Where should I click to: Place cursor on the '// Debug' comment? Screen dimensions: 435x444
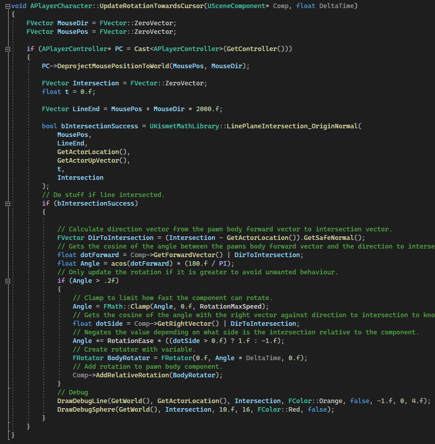tap(72, 392)
